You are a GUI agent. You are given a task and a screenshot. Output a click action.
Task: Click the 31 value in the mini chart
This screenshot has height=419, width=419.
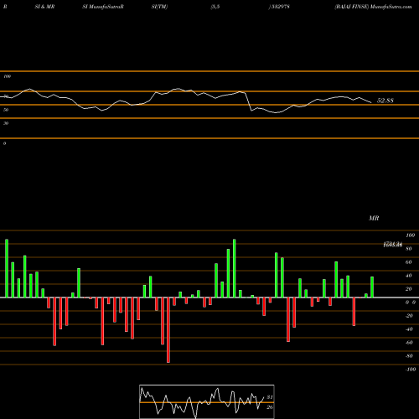(270, 397)
